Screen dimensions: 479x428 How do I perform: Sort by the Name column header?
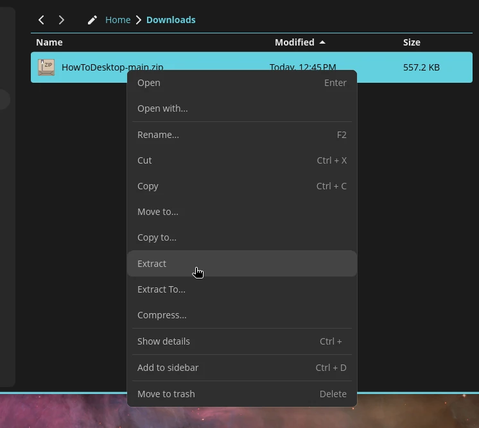(49, 42)
